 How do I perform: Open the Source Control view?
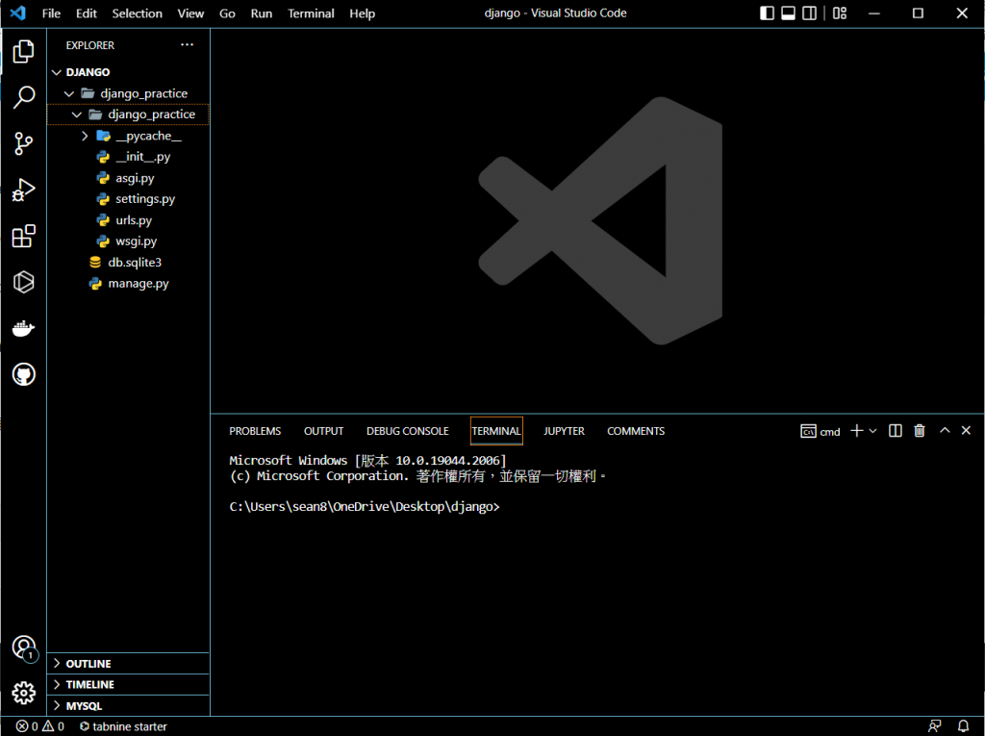coord(23,143)
